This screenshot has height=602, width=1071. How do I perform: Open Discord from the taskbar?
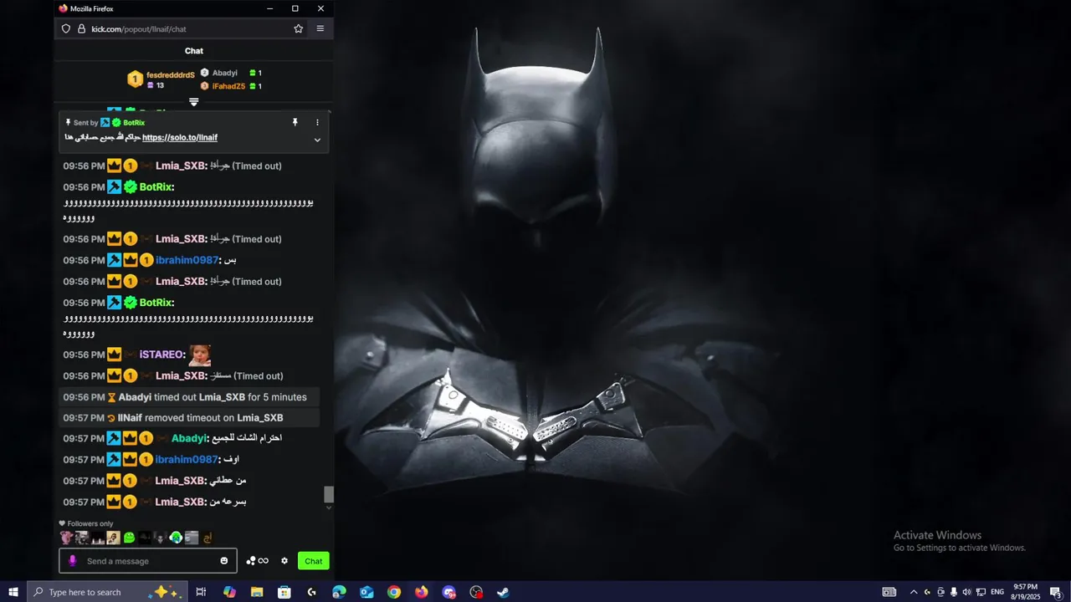click(x=449, y=592)
